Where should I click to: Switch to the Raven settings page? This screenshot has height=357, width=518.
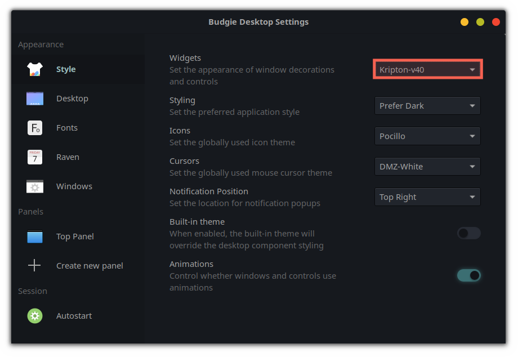[x=68, y=157]
